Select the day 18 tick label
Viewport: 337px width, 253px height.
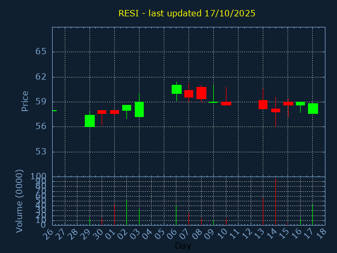tap(321, 233)
